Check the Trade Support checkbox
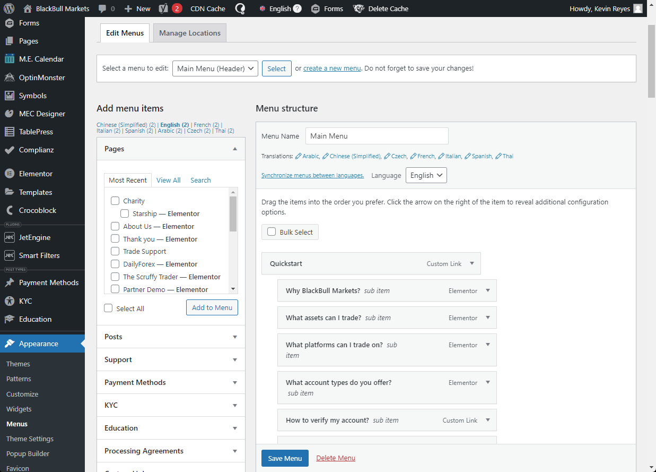The image size is (656, 472). 115,251
